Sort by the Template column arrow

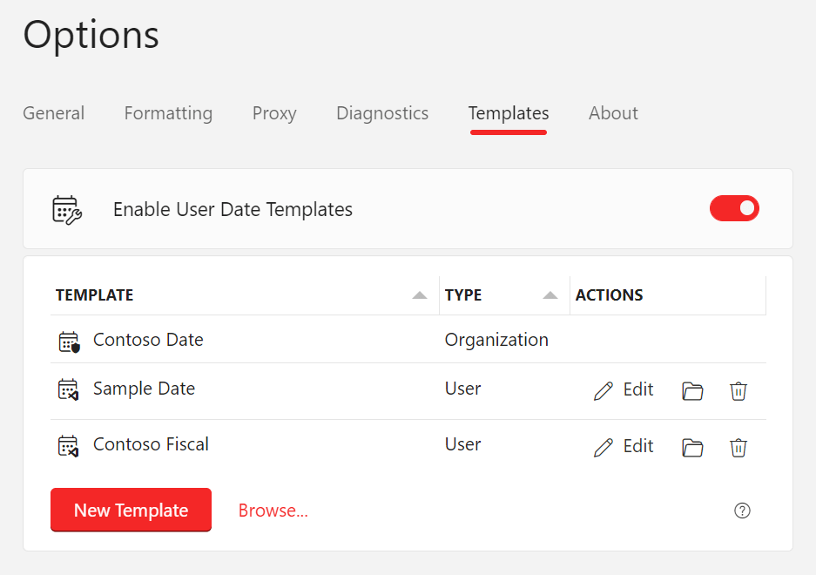click(x=420, y=295)
